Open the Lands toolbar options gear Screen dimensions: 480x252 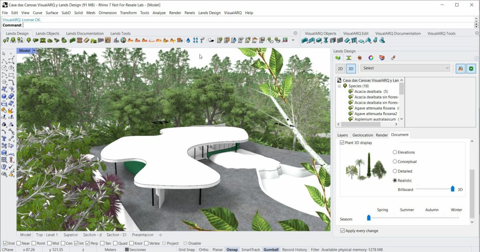(295, 33)
